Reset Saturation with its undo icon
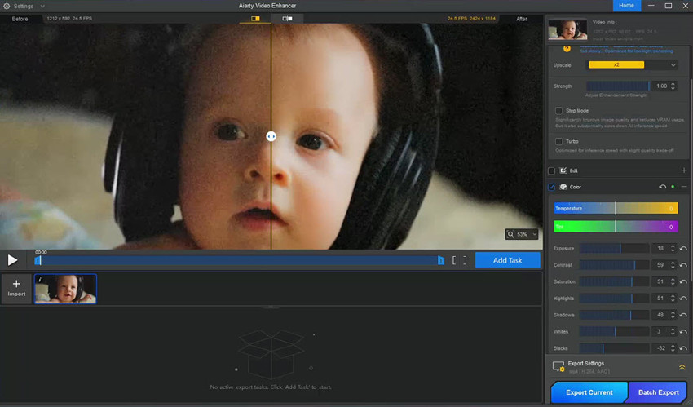 point(683,282)
